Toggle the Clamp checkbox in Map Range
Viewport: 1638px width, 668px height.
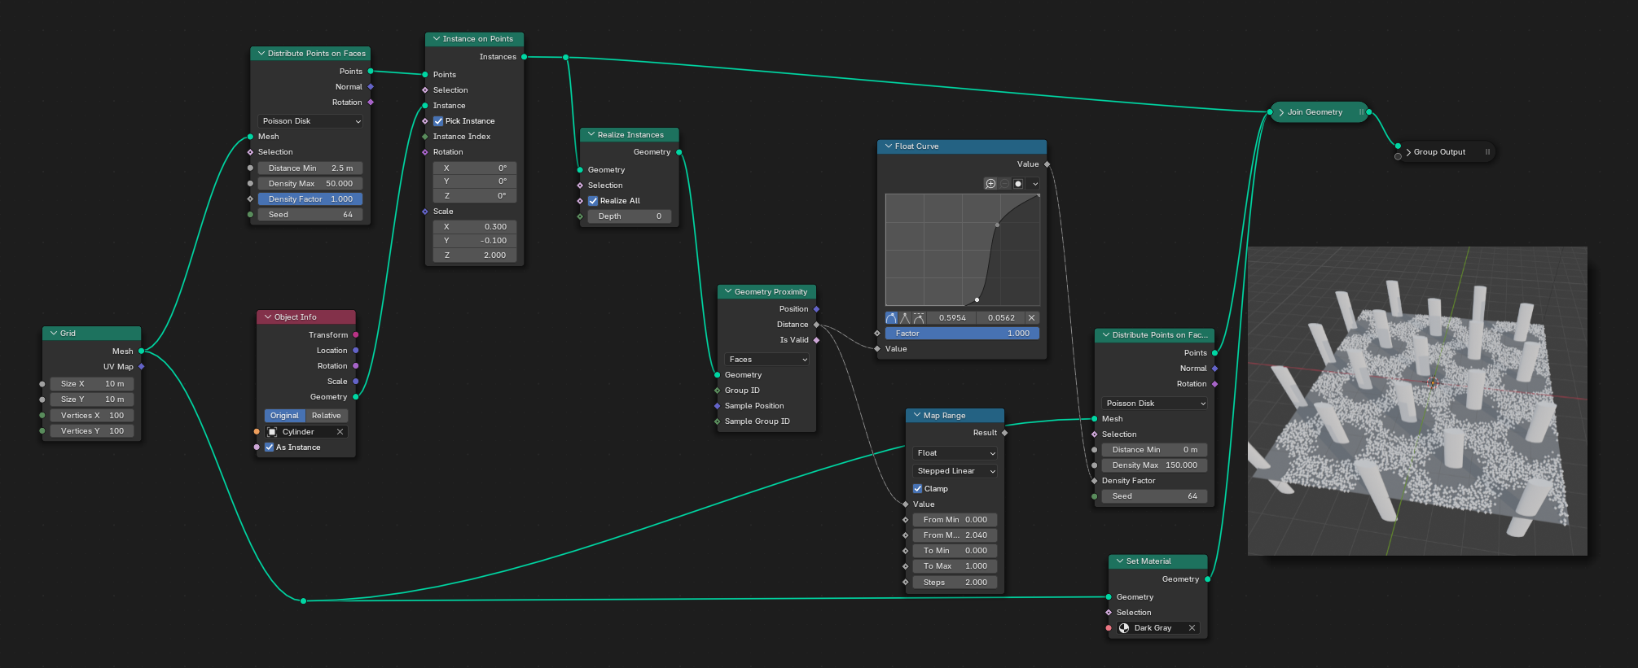pos(918,489)
